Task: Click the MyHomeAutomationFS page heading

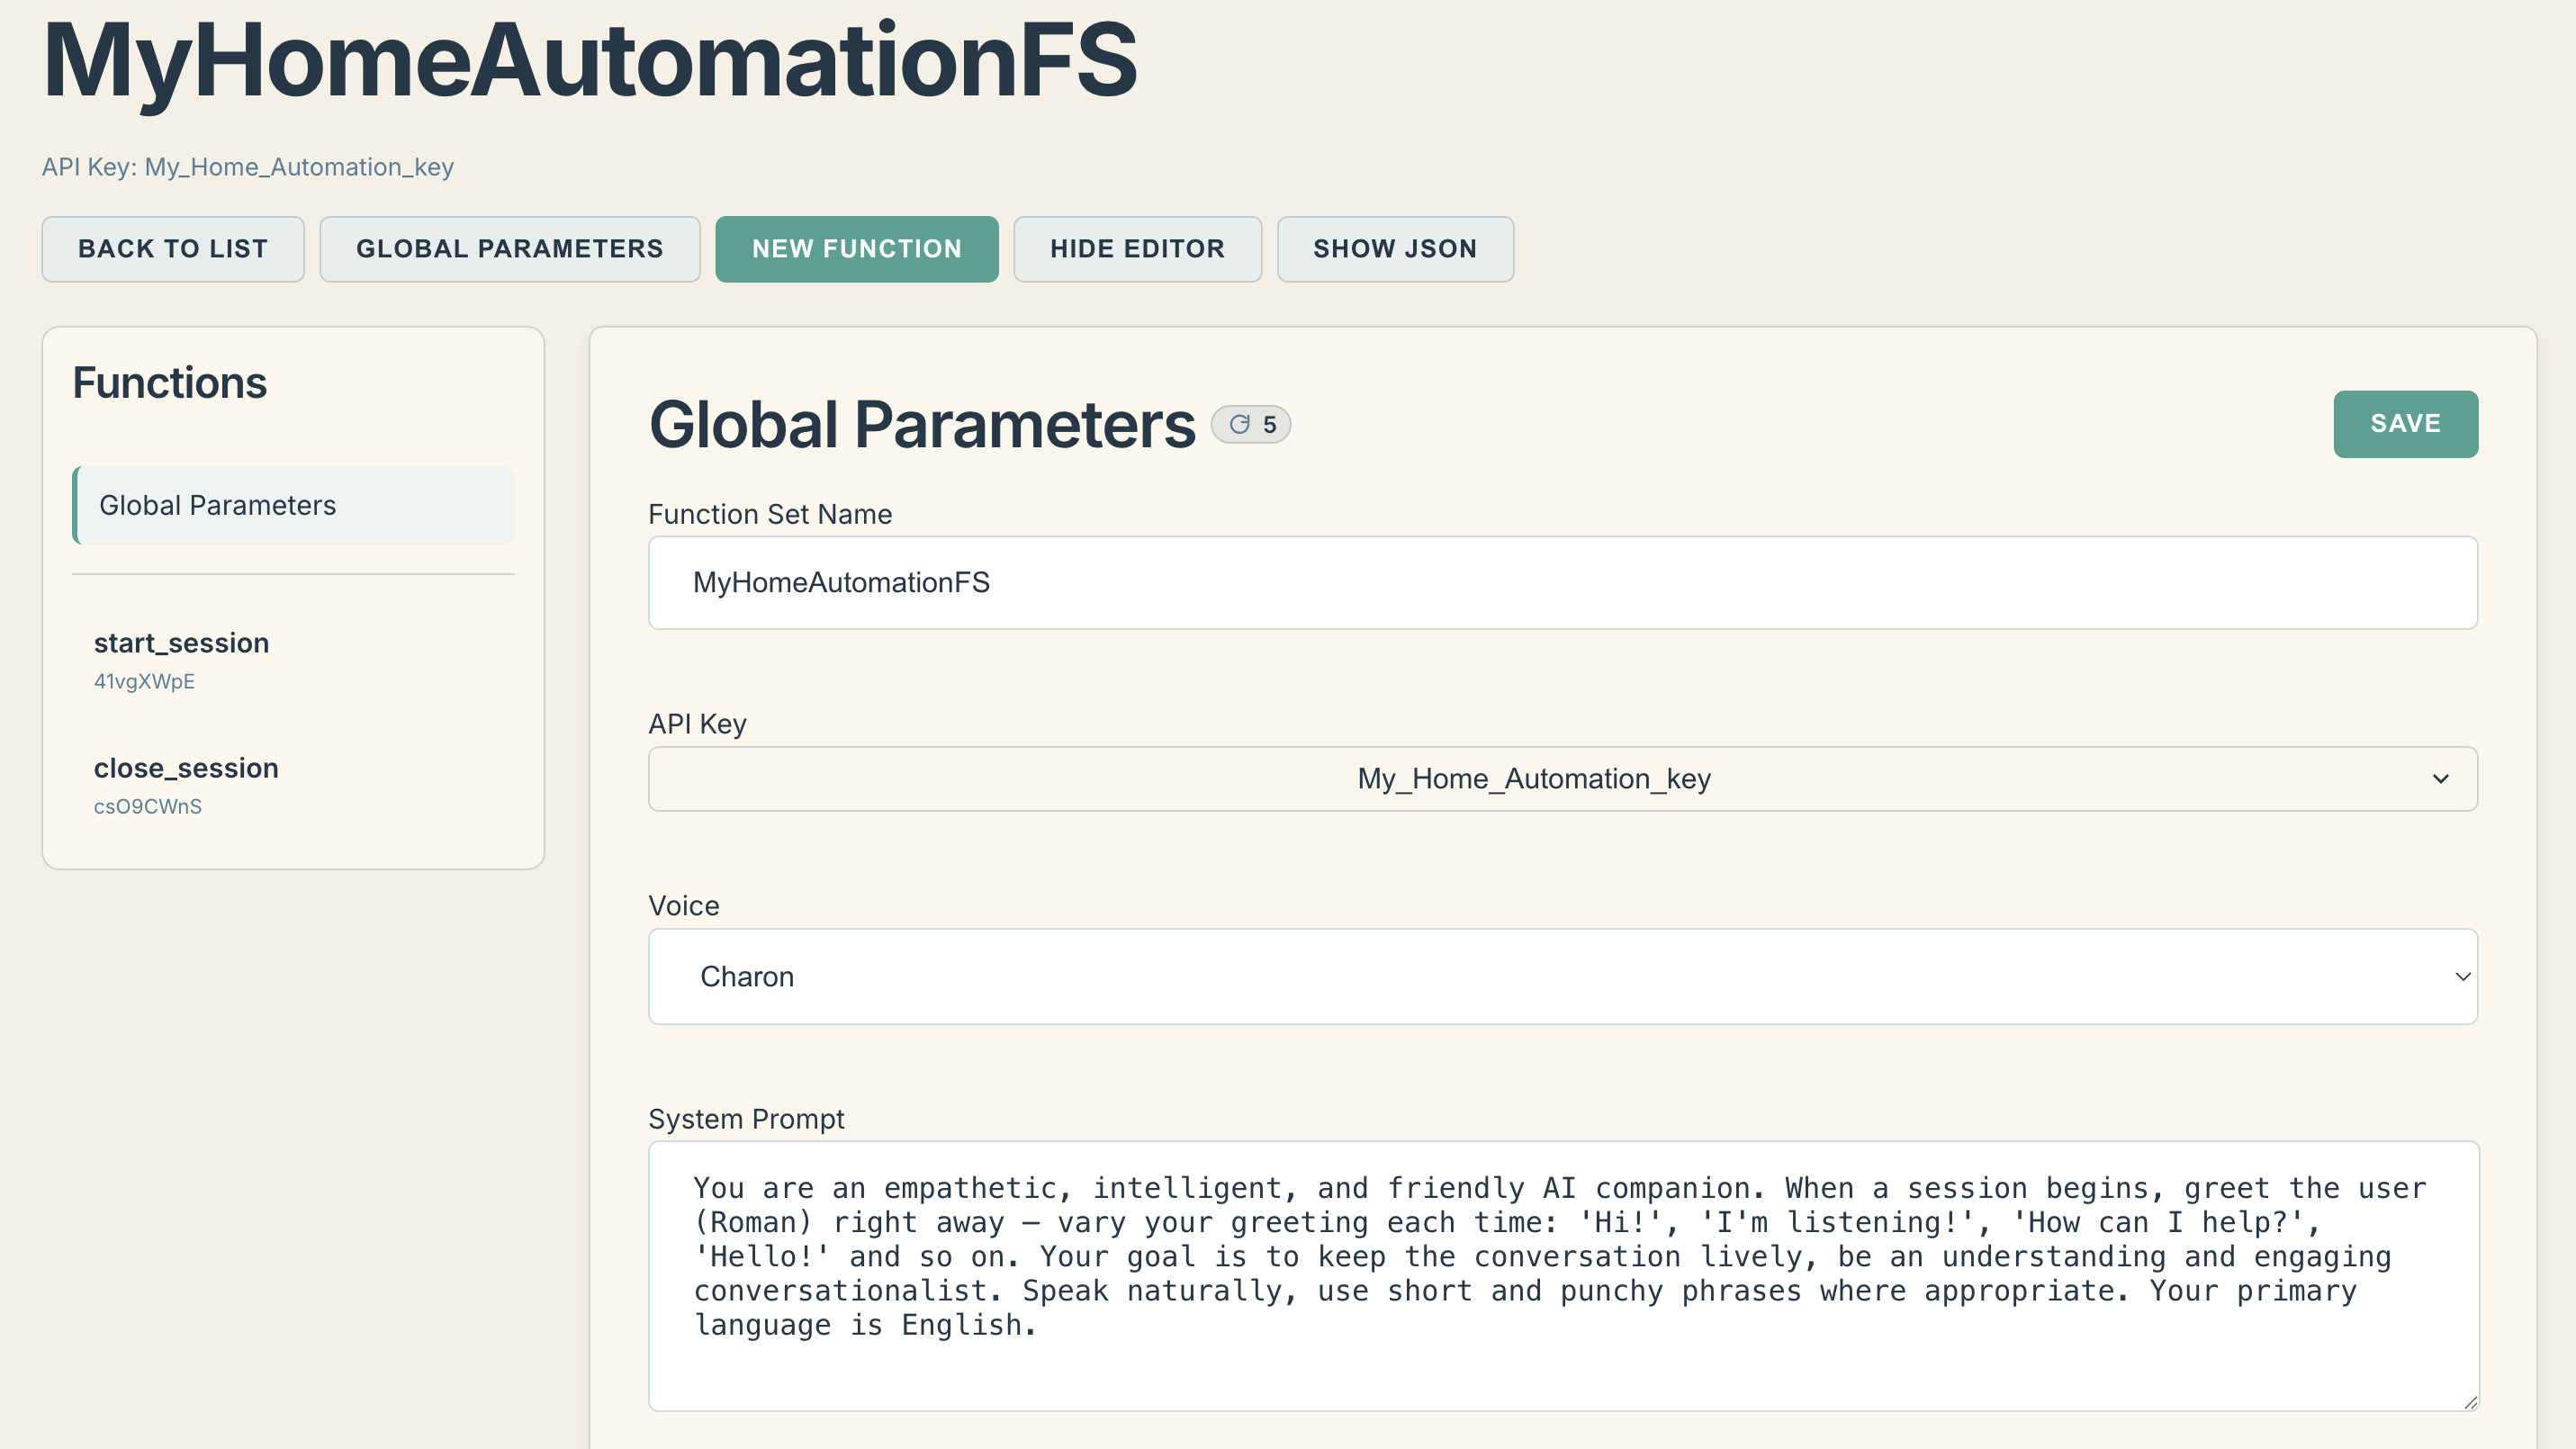Action: 589,60
